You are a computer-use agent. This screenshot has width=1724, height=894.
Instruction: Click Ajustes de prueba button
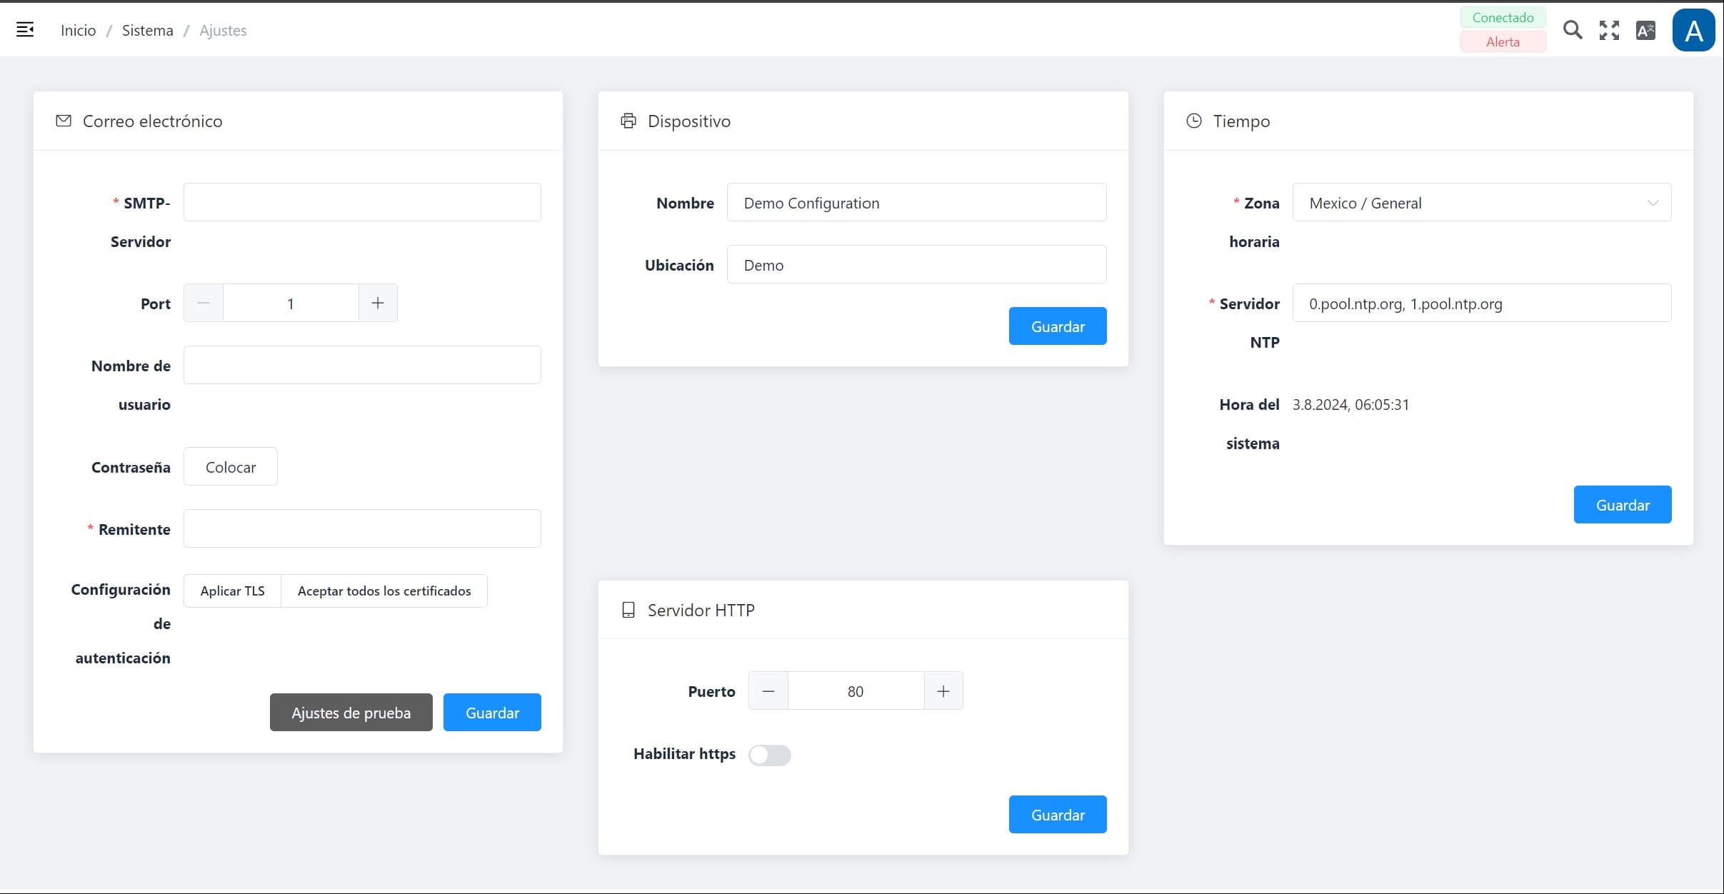pyautogui.click(x=351, y=713)
